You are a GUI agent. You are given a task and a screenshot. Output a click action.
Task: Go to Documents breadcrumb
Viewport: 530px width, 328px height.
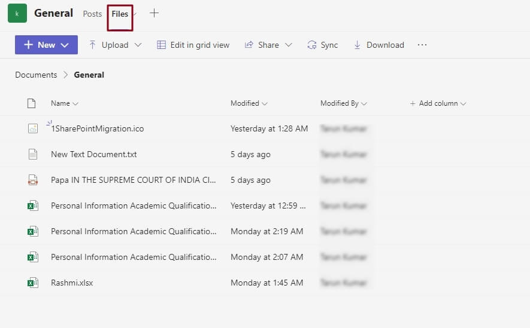point(36,75)
